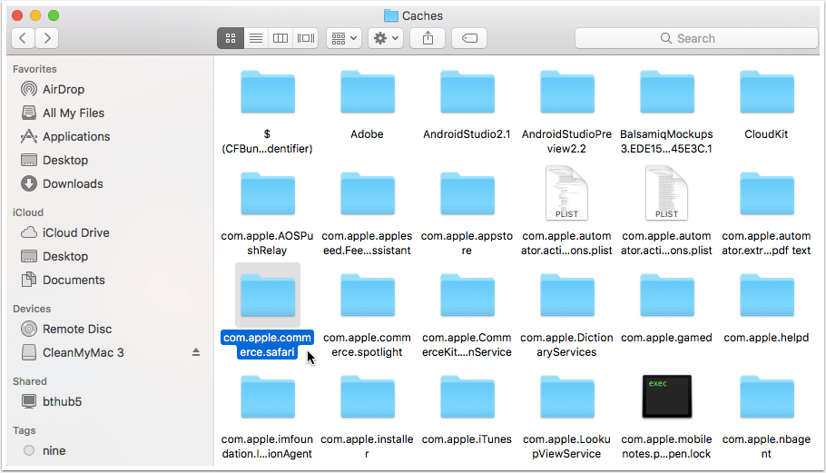The height and width of the screenshot is (473, 826).
Task: Select the com.apple.CommerceKit folder
Action: (467, 295)
